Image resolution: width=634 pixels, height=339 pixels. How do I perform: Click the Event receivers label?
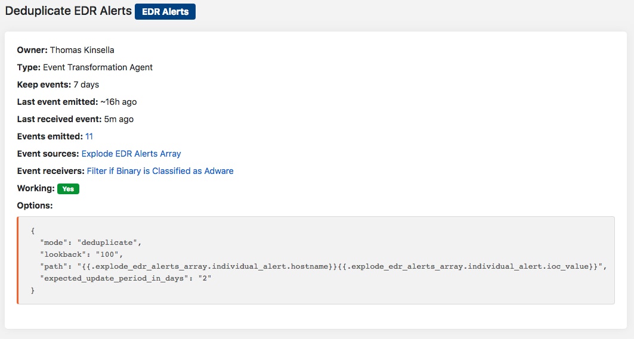click(x=51, y=171)
